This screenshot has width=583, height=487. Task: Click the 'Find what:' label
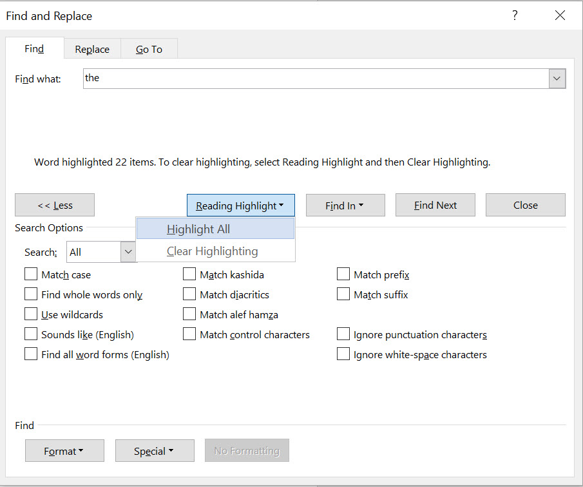38,79
